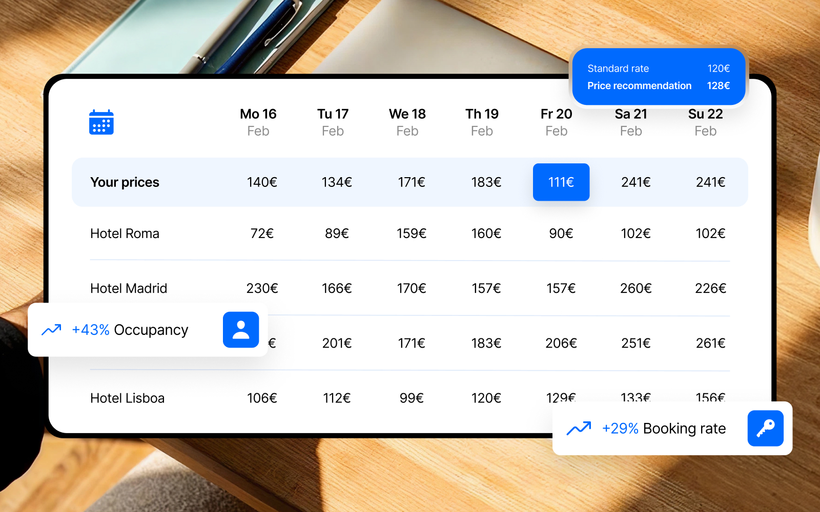Click Hotel Lisboa's 120€ Thursday price

point(486,398)
